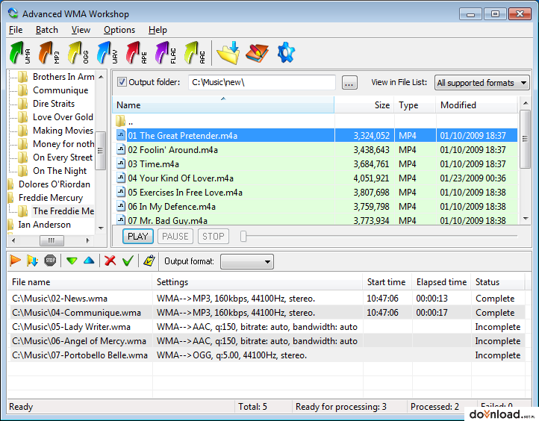The width and height of the screenshot is (539, 421).
Task: Click the browse '...' output folder button
Action: 349,83
